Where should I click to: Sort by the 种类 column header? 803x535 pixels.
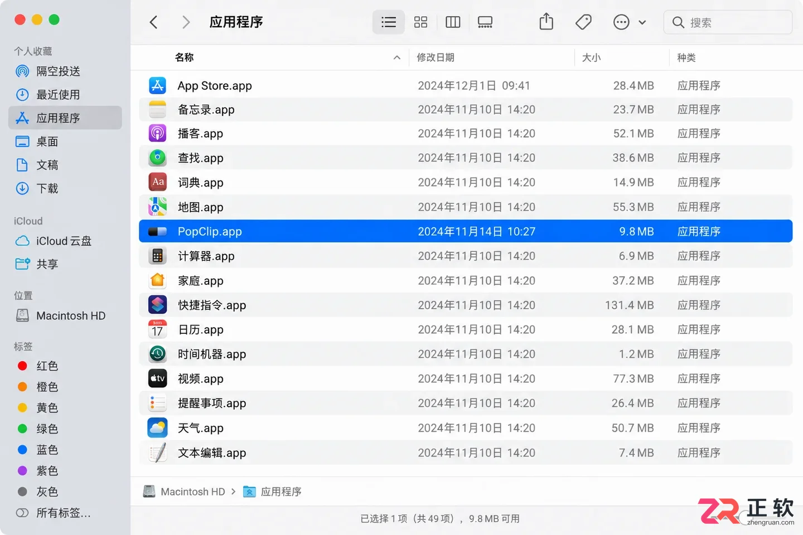click(x=686, y=57)
